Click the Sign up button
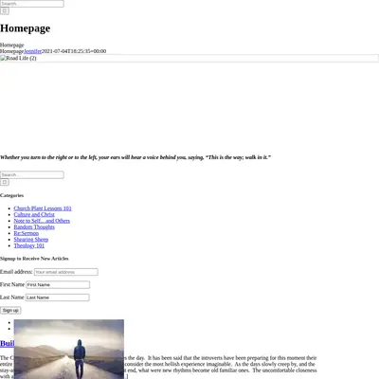379x379 pixels. (x=10, y=311)
